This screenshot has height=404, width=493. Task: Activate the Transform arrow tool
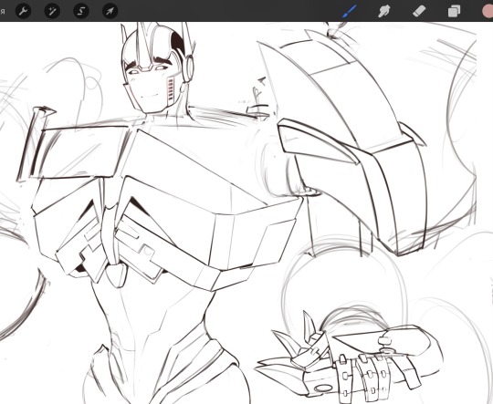(110, 12)
